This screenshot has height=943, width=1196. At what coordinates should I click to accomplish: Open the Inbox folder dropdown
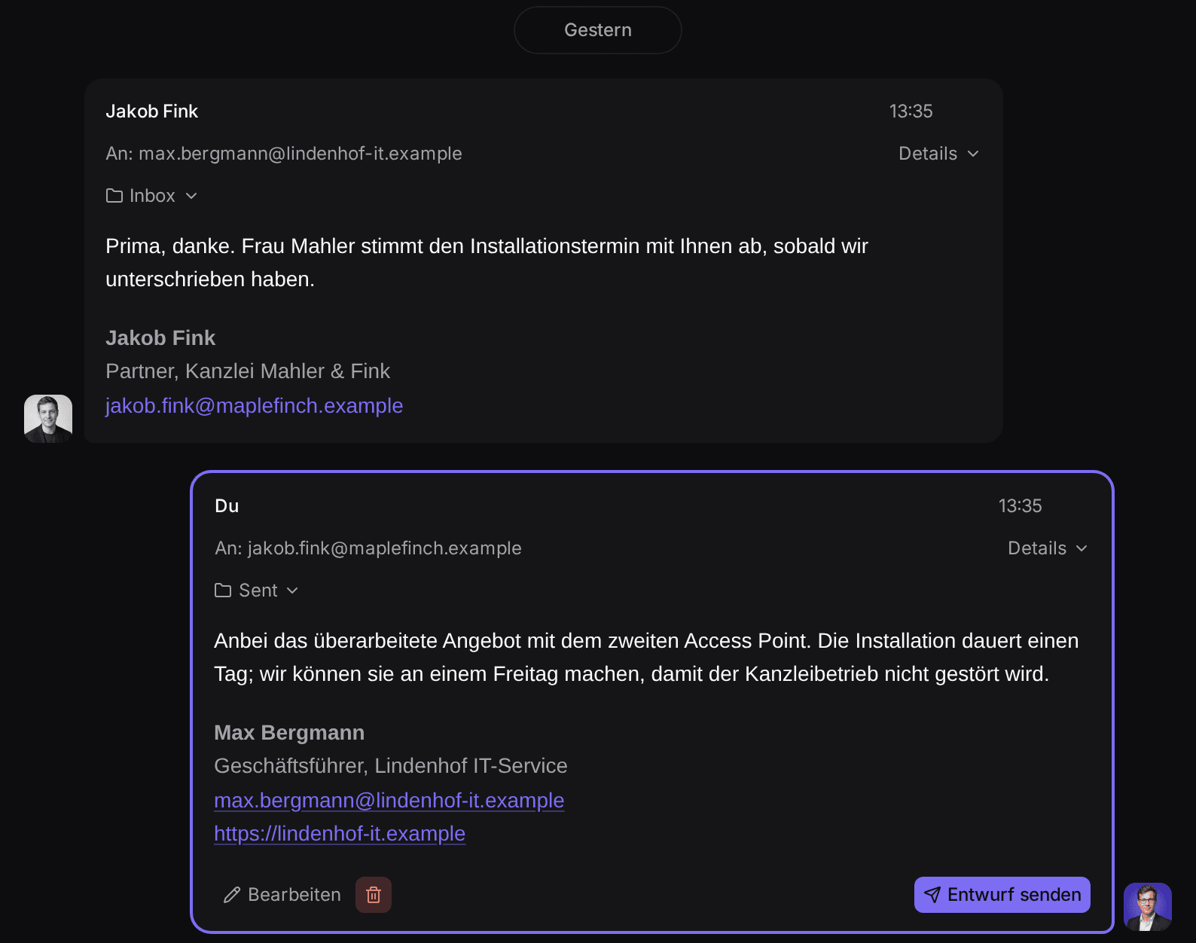(x=152, y=196)
